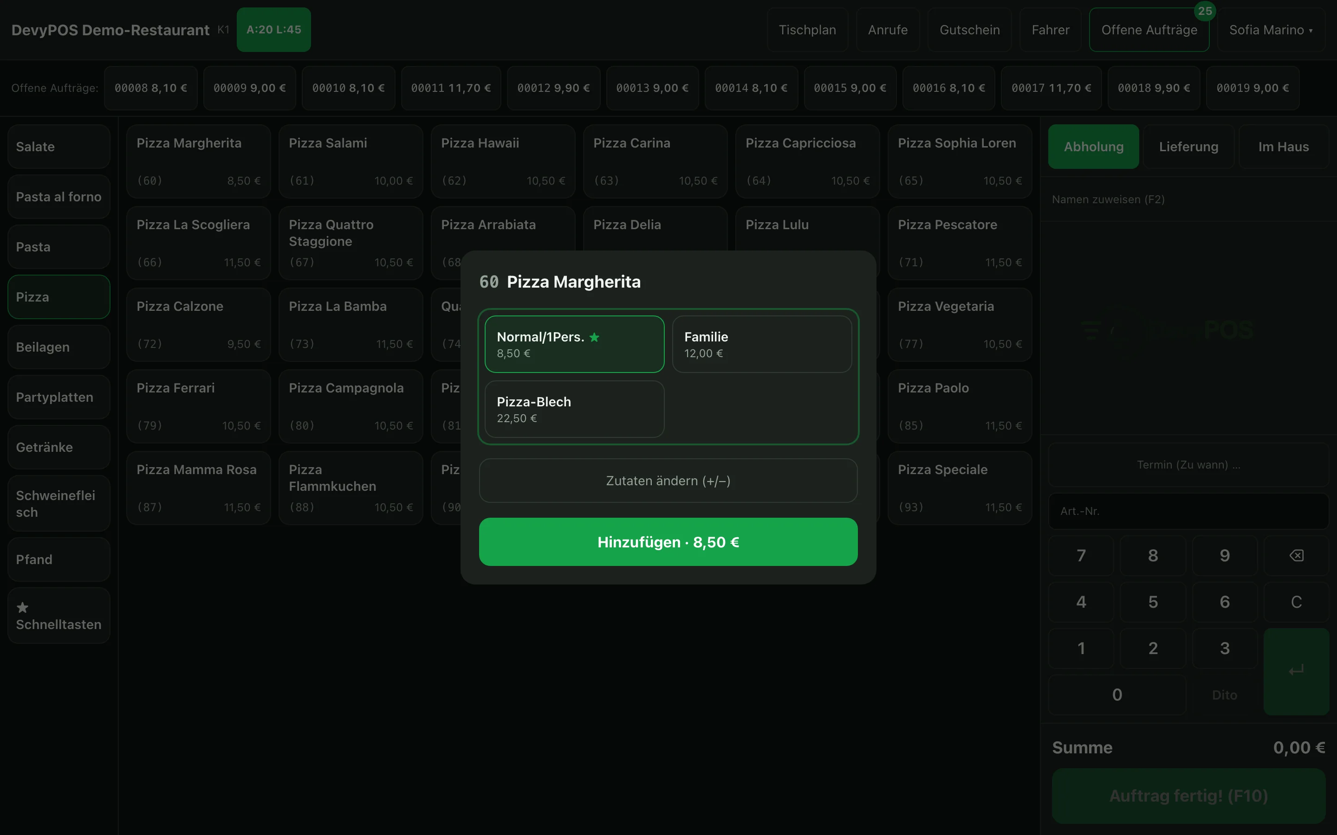Click numpad key 6
Viewport: 1337px width, 835px height.
point(1224,602)
